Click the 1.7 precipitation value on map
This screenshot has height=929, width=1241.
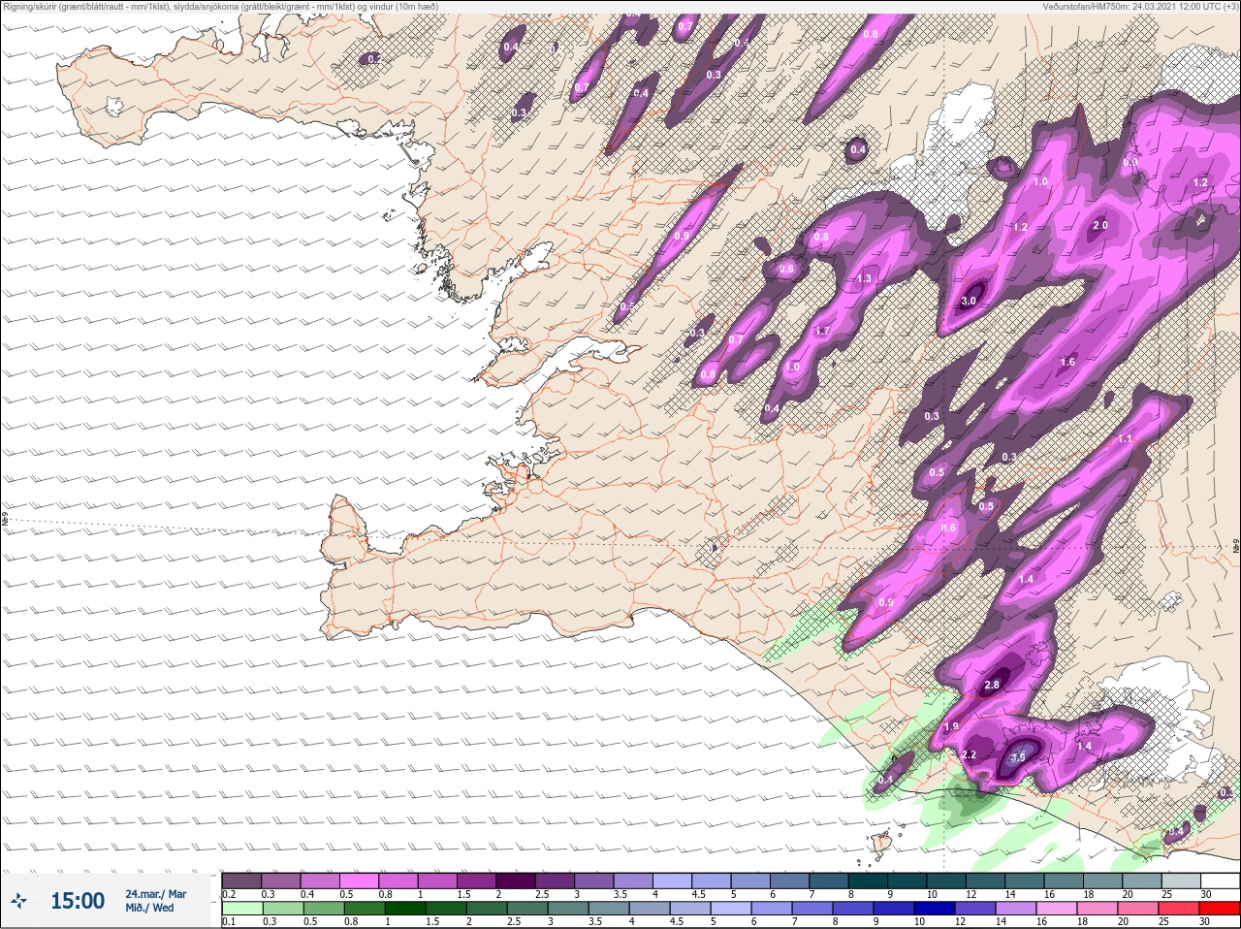[822, 331]
